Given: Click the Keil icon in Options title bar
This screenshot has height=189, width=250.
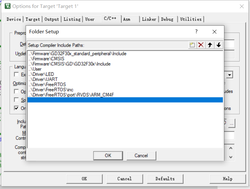Looking at the screenshot, I should [x=8, y=6].
